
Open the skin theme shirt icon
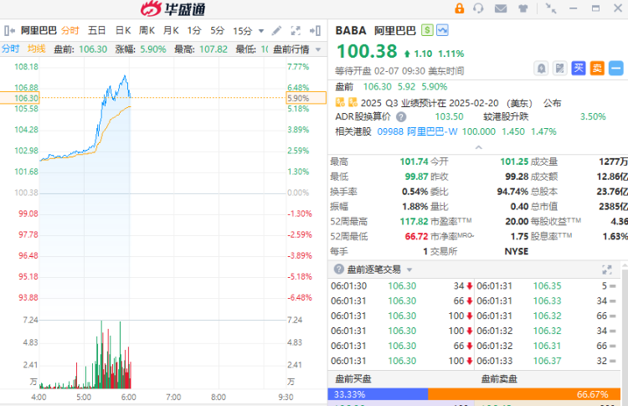pos(522,8)
